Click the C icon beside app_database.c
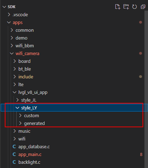The image size is (148, 168). click(x=14, y=146)
